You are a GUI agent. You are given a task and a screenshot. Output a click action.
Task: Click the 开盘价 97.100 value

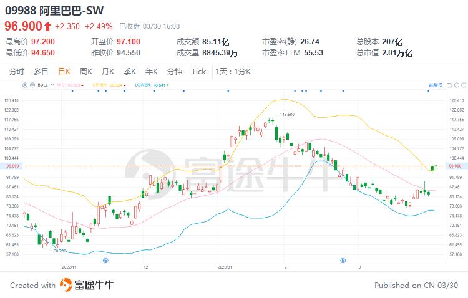129,42
